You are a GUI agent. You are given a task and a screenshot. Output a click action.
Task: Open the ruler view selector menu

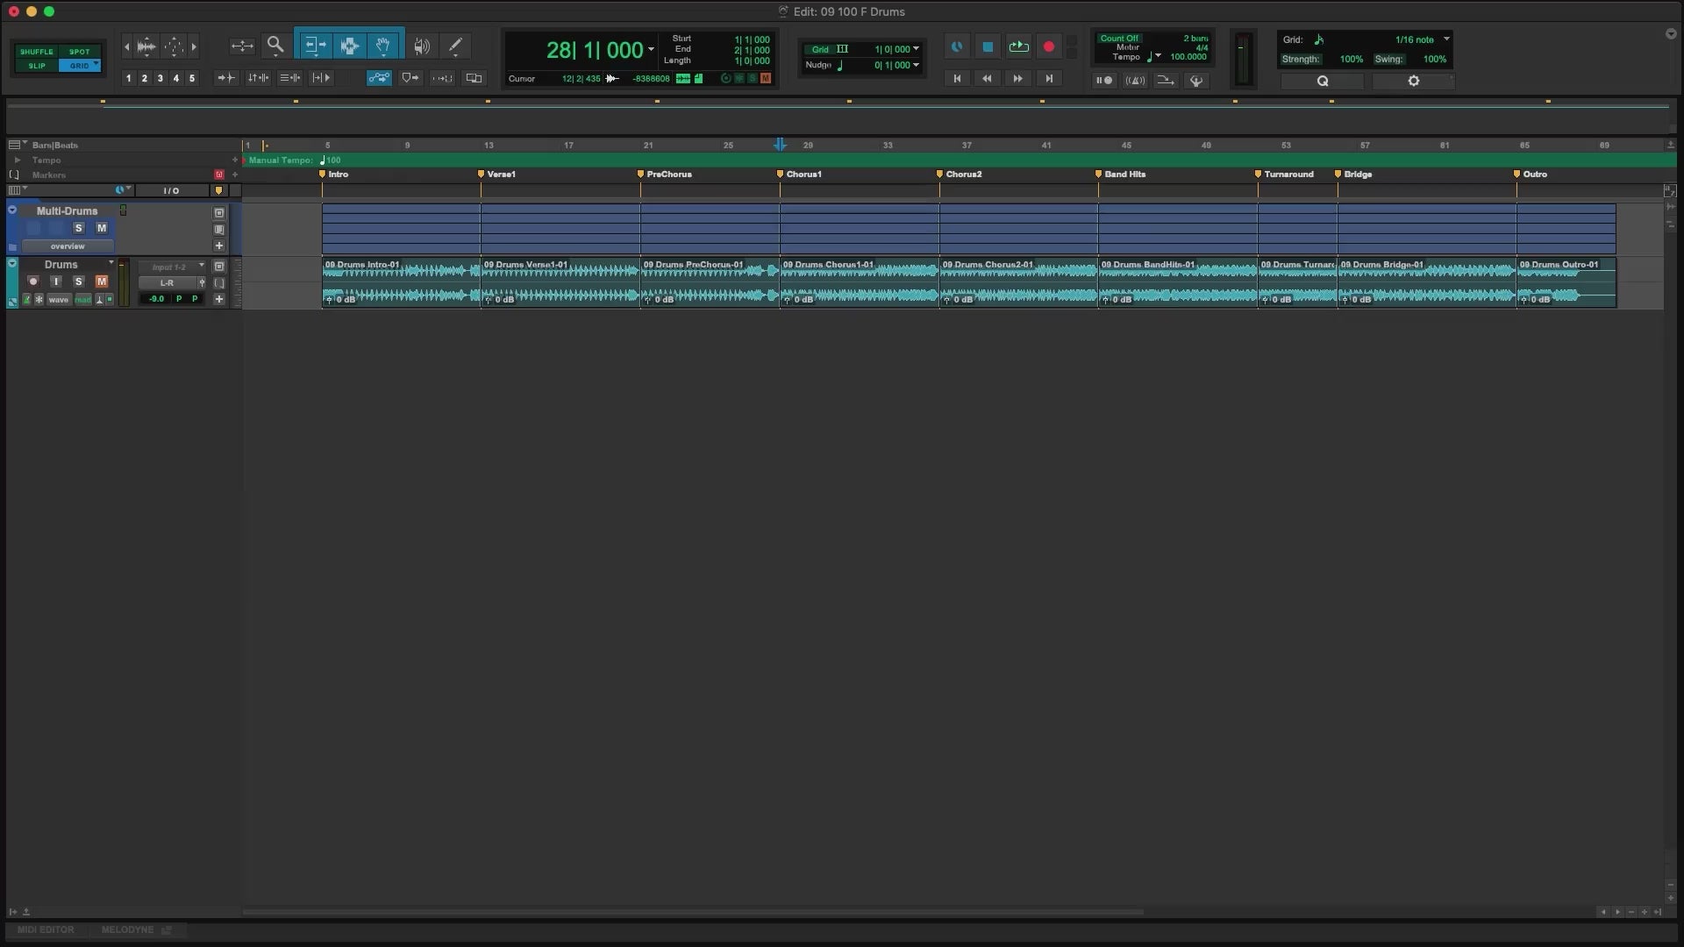pyautogui.click(x=15, y=145)
